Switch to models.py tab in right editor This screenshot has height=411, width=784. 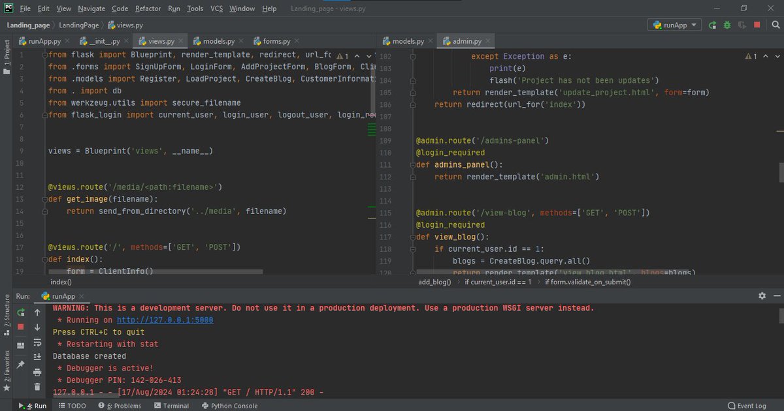[x=407, y=41]
